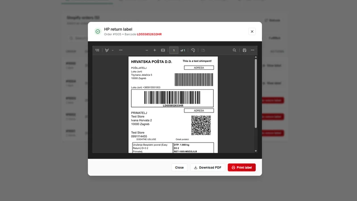Screen dimensions: 357x201
Task: Close the HP return label dialog with X
Action: click(x=252, y=31)
